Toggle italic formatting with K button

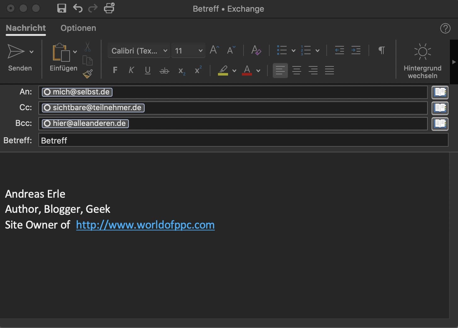(x=131, y=70)
